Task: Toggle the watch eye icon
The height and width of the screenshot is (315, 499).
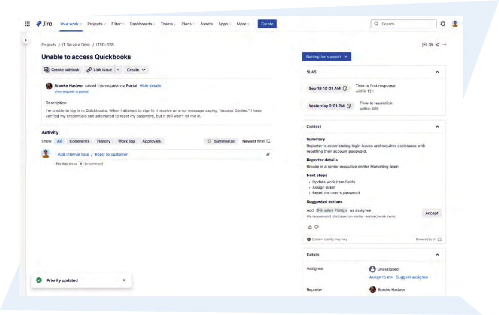Action: 431,44
